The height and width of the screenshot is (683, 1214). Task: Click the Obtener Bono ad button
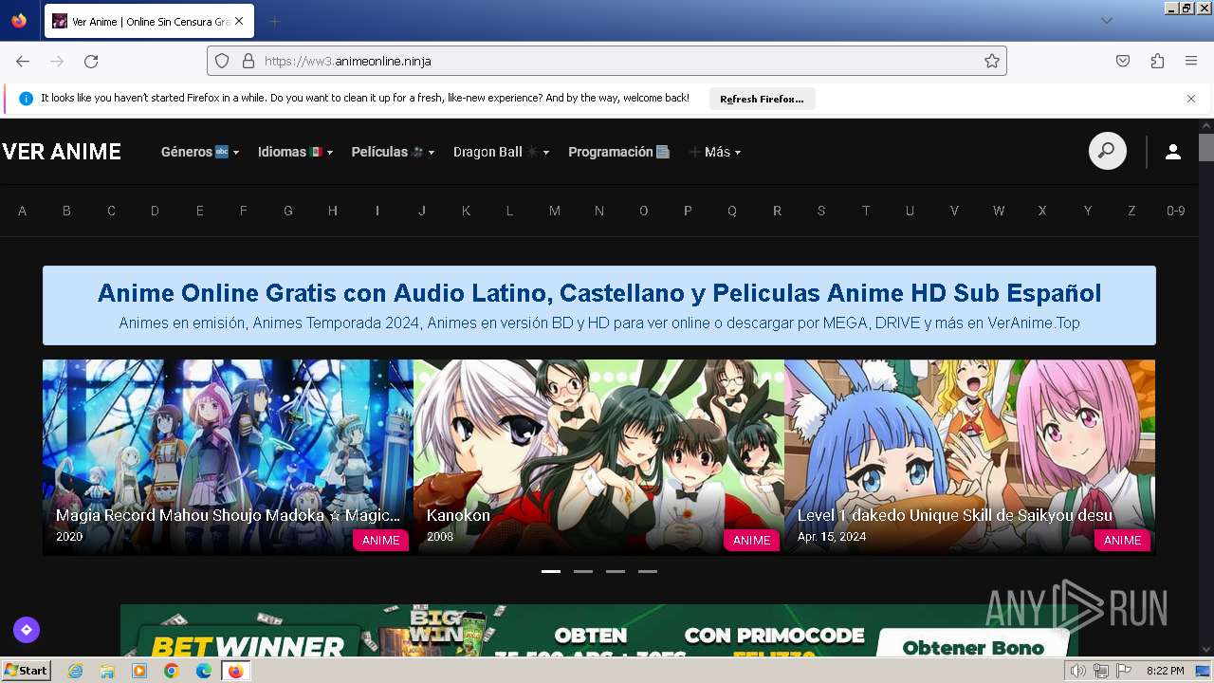click(972, 645)
